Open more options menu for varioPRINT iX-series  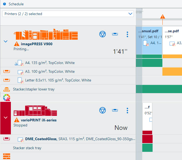pyautogui.click(x=127, y=111)
